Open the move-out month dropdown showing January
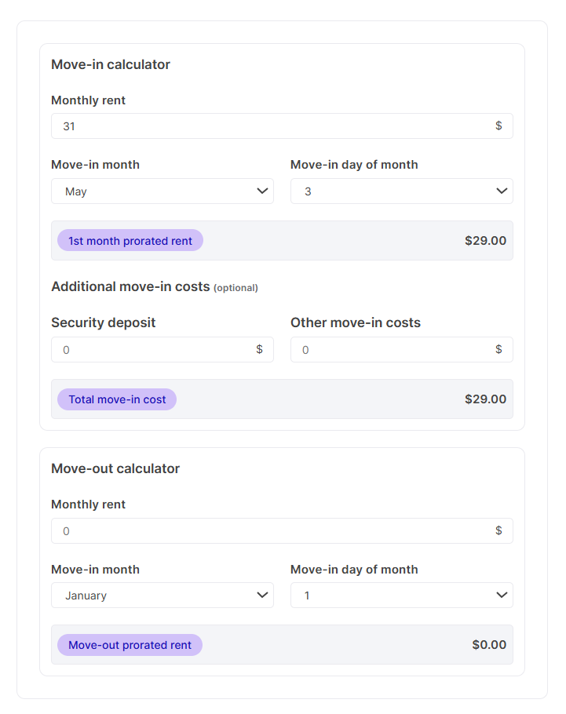The image size is (566, 714). pyautogui.click(x=162, y=596)
